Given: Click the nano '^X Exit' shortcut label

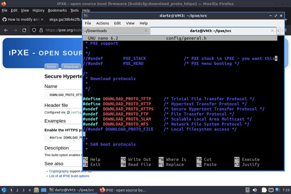Looking at the screenshot, I should [92, 164].
